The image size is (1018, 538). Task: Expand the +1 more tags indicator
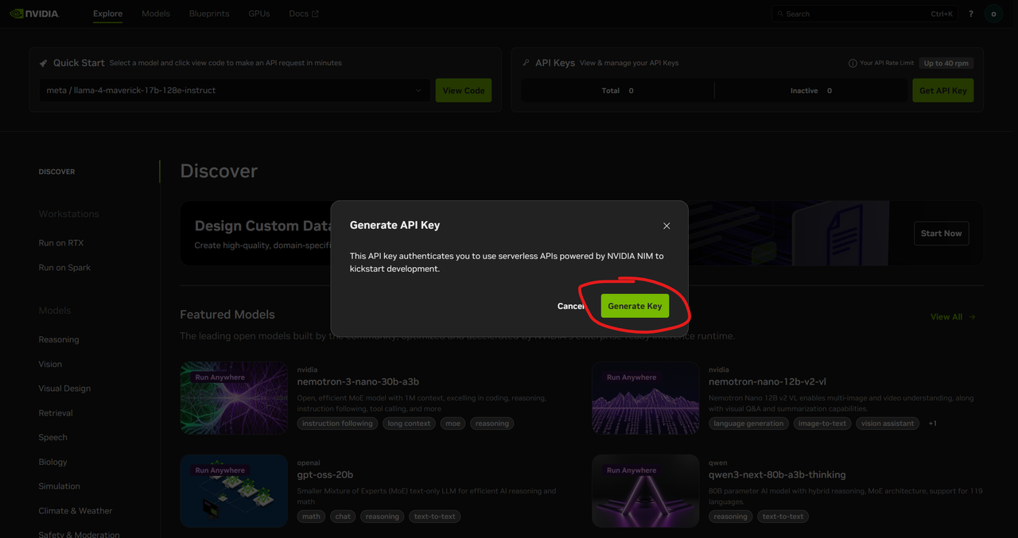(932, 424)
